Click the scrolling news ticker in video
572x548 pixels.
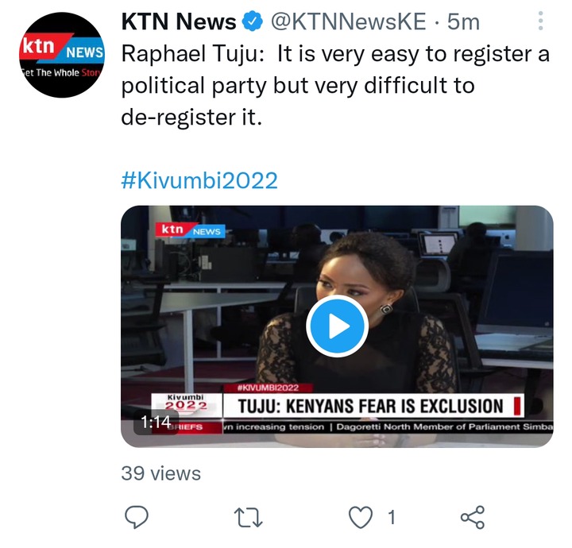388,426
